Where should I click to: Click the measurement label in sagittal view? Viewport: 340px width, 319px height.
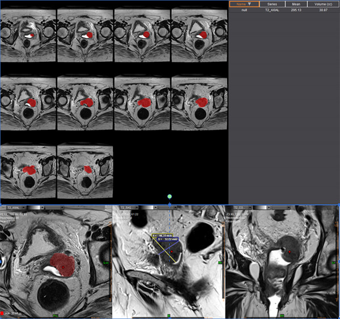165,236
